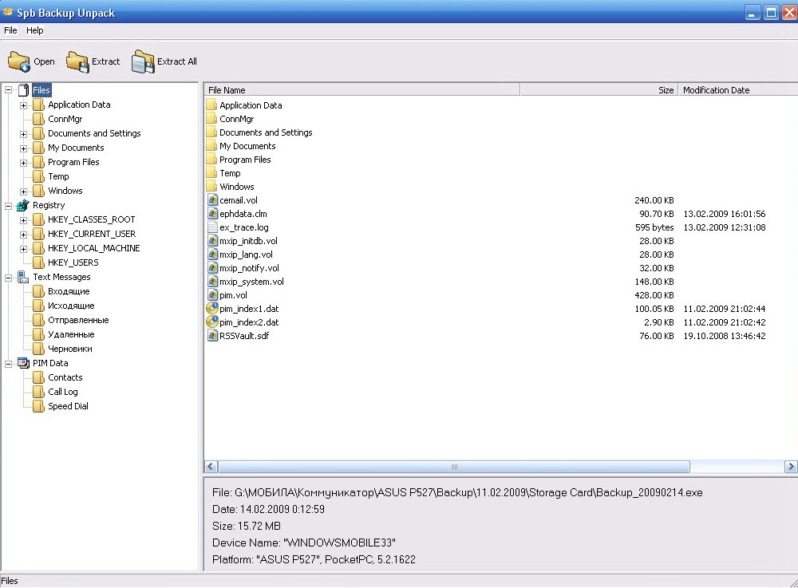Click the pim_index1.dat disc icon
Viewport: 798px width, 588px height.
(212, 308)
